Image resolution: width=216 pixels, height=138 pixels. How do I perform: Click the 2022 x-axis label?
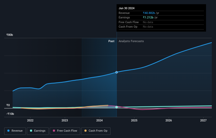pyautogui.click(x=30, y=121)
